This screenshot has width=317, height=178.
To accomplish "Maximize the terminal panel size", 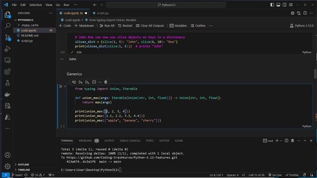I will 305,140.
